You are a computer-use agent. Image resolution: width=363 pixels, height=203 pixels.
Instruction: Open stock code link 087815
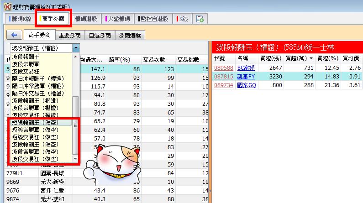(224, 77)
